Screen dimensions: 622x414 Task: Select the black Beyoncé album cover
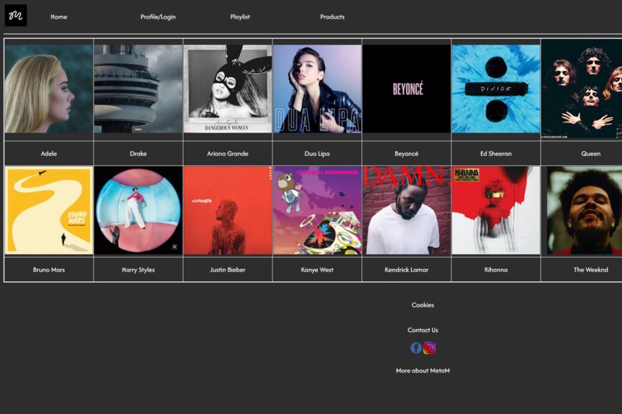click(407, 89)
